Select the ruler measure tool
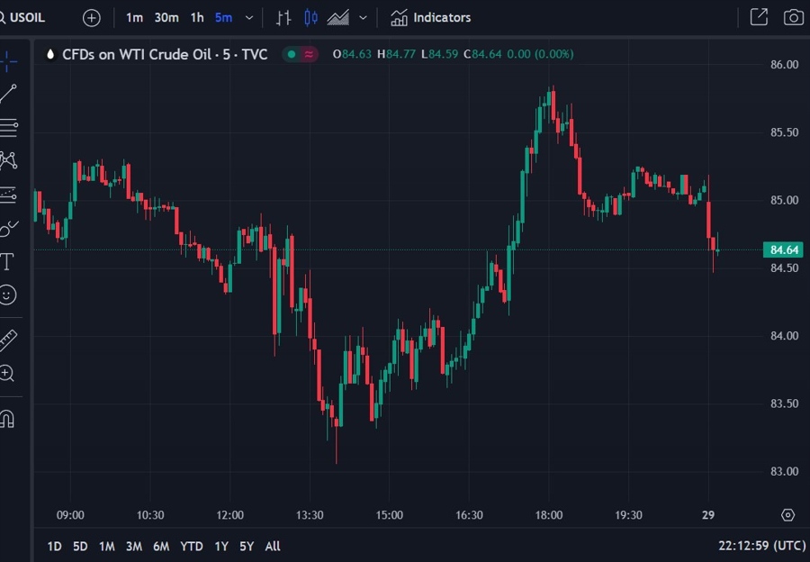810x562 pixels. tap(8, 340)
